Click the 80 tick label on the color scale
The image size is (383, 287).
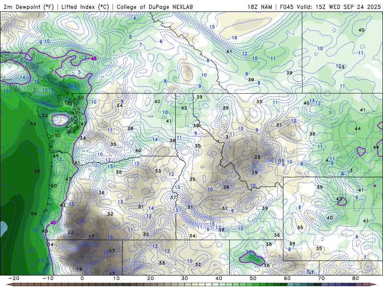[356, 278]
